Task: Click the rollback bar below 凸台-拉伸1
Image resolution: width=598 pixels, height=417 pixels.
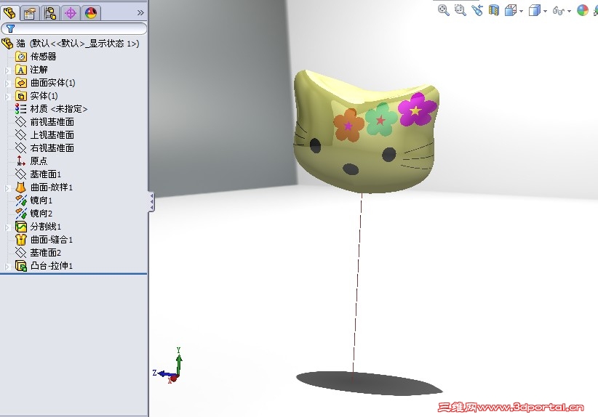Action: tap(73, 273)
